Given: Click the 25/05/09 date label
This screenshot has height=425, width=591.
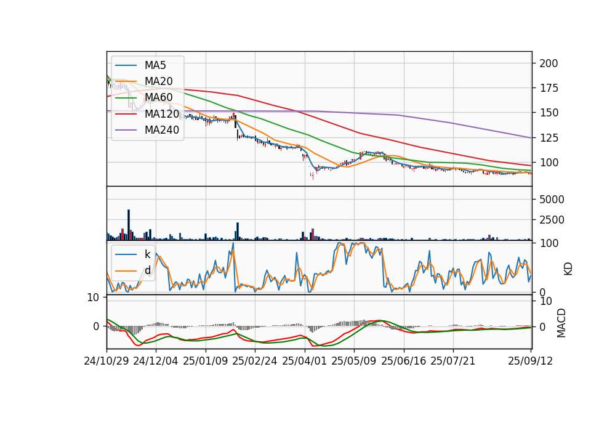Looking at the screenshot, I should click(353, 361).
